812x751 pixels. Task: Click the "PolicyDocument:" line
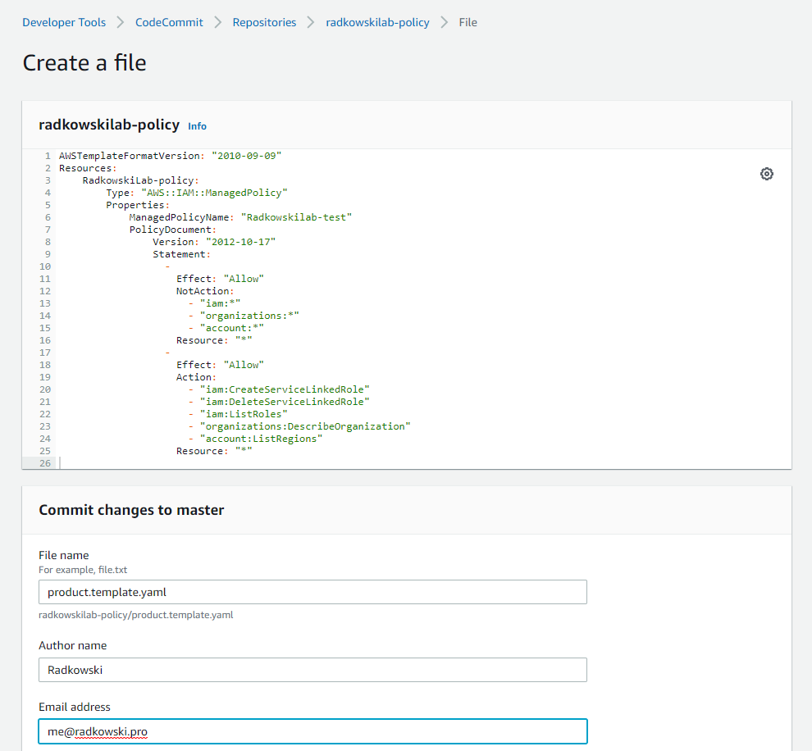tap(172, 230)
